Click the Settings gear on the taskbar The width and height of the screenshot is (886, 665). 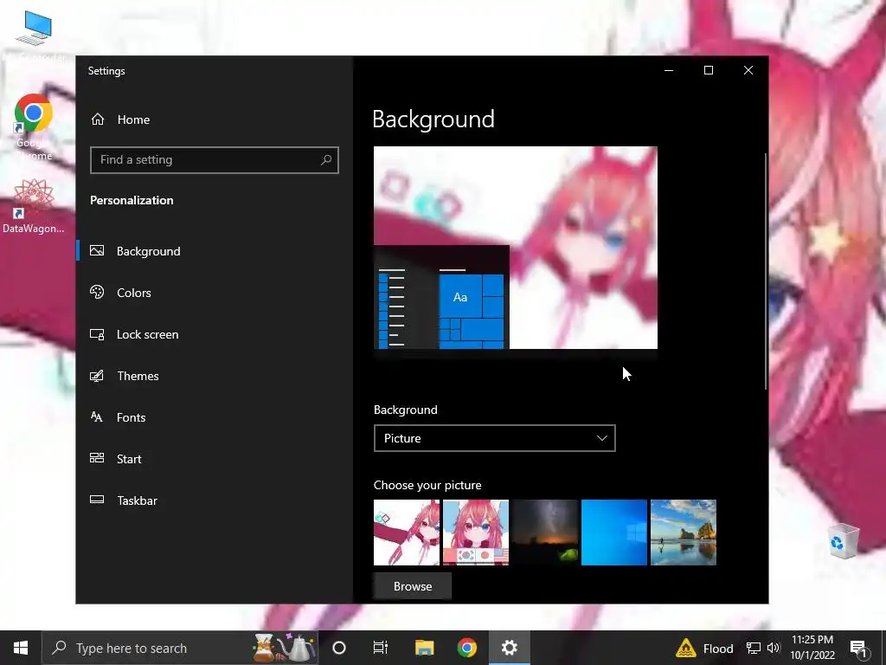[x=509, y=648]
